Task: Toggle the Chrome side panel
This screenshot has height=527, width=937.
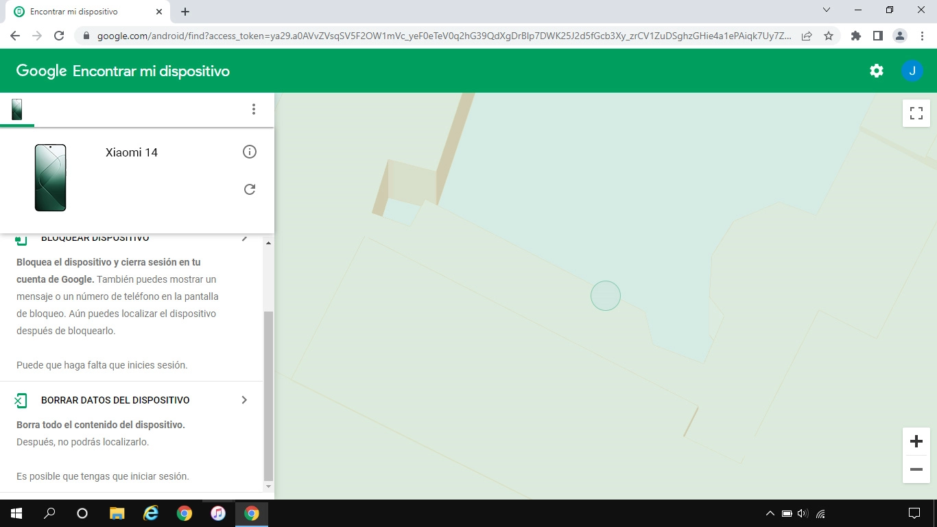Action: [x=878, y=36]
